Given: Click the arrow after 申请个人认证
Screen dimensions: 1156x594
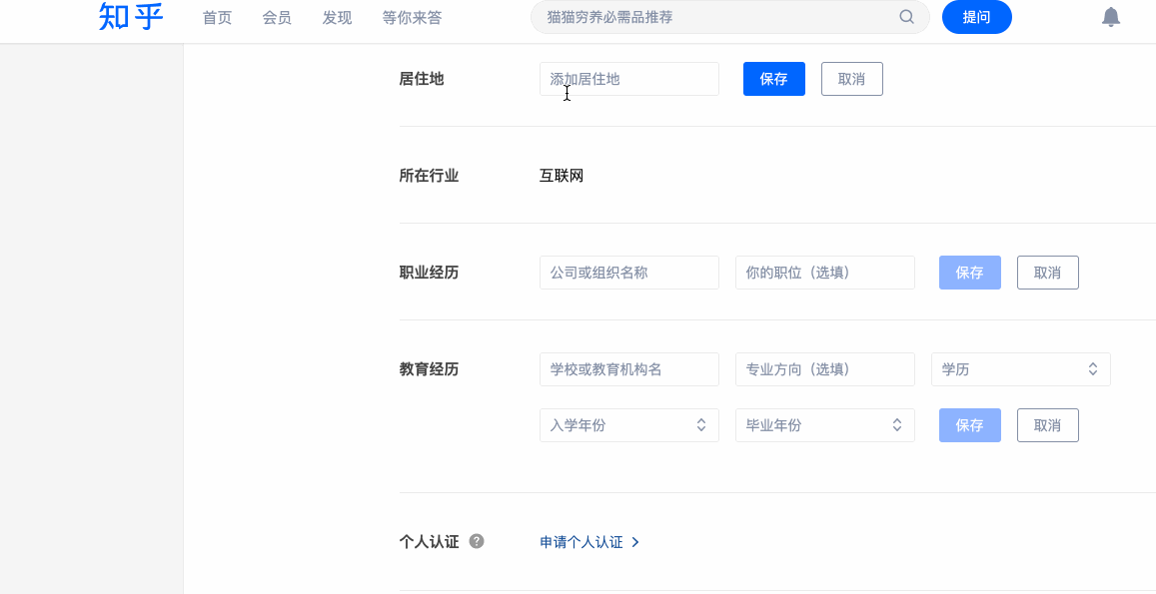Looking at the screenshot, I should click(635, 542).
